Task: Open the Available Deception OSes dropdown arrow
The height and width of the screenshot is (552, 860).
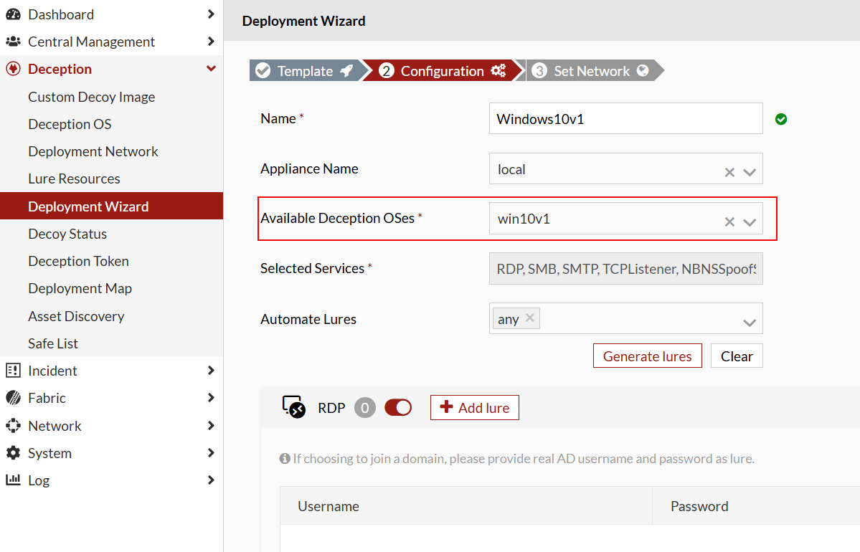Action: [750, 222]
